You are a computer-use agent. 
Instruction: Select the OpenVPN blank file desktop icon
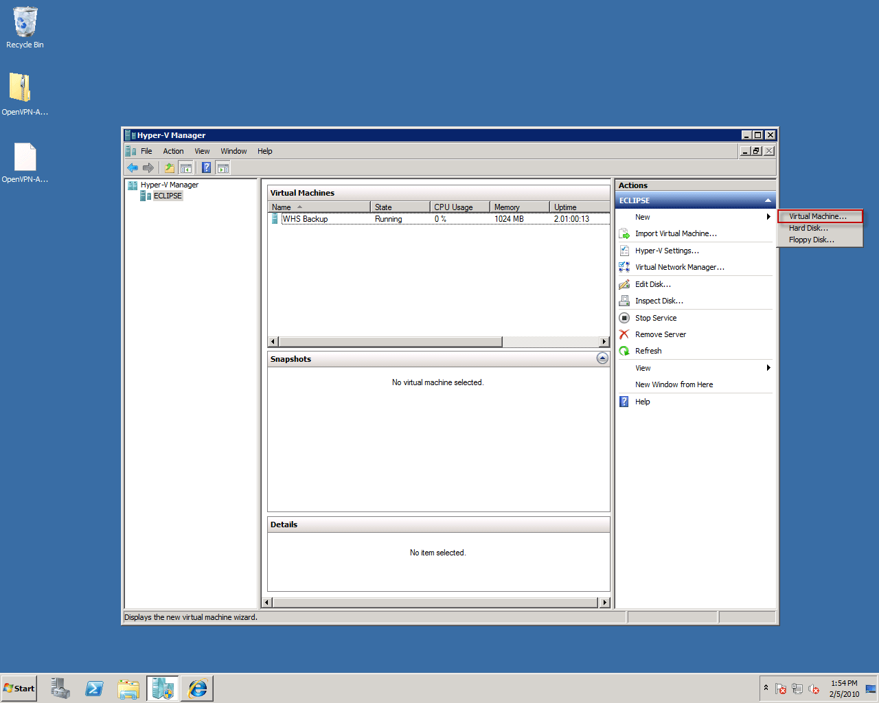pos(25,162)
